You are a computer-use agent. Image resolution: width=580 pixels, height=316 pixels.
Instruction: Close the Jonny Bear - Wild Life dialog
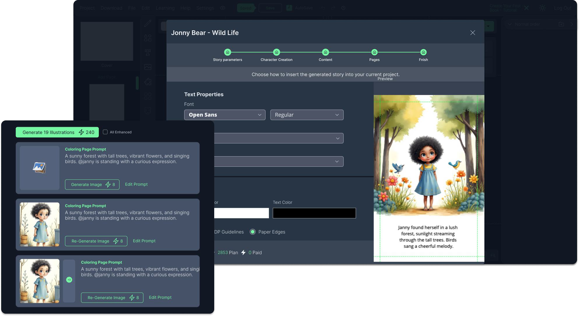pos(473,33)
